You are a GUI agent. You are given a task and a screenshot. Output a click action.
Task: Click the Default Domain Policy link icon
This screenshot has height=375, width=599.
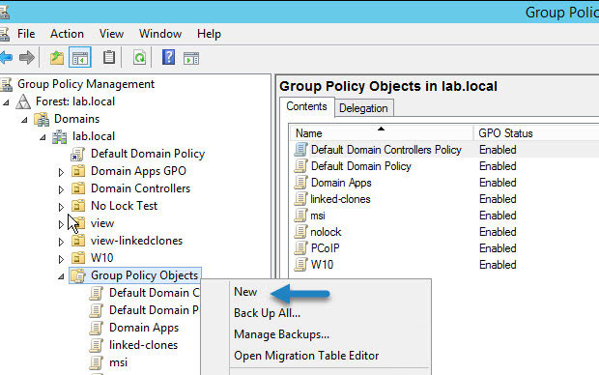[78, 154]
